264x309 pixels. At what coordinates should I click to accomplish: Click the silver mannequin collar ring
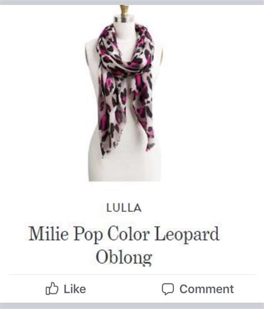click(124, 20)
